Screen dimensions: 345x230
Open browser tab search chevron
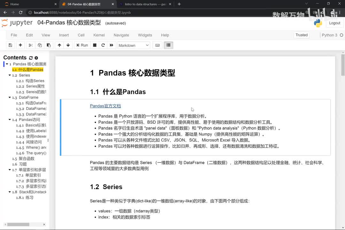point(306,4)
